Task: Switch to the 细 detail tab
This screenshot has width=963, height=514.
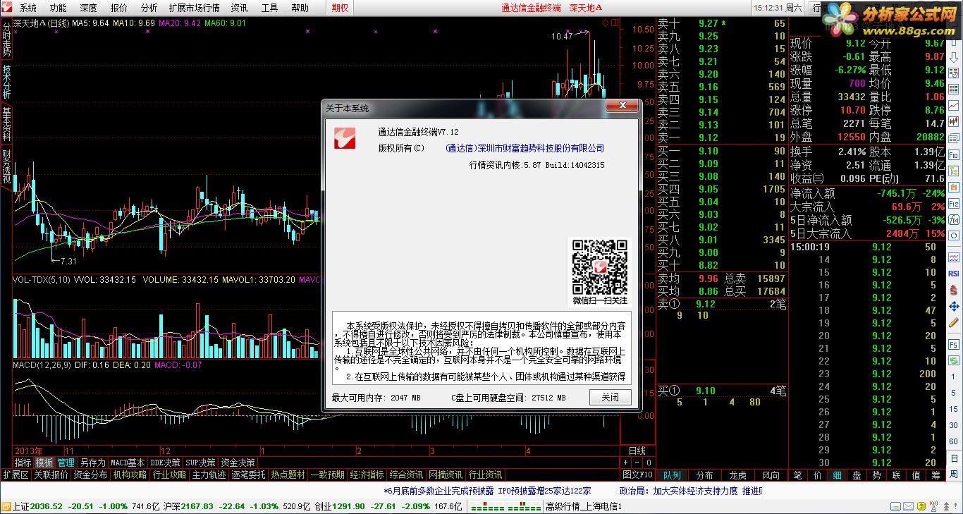Action: pyautogui.click(x=837, y=475)
